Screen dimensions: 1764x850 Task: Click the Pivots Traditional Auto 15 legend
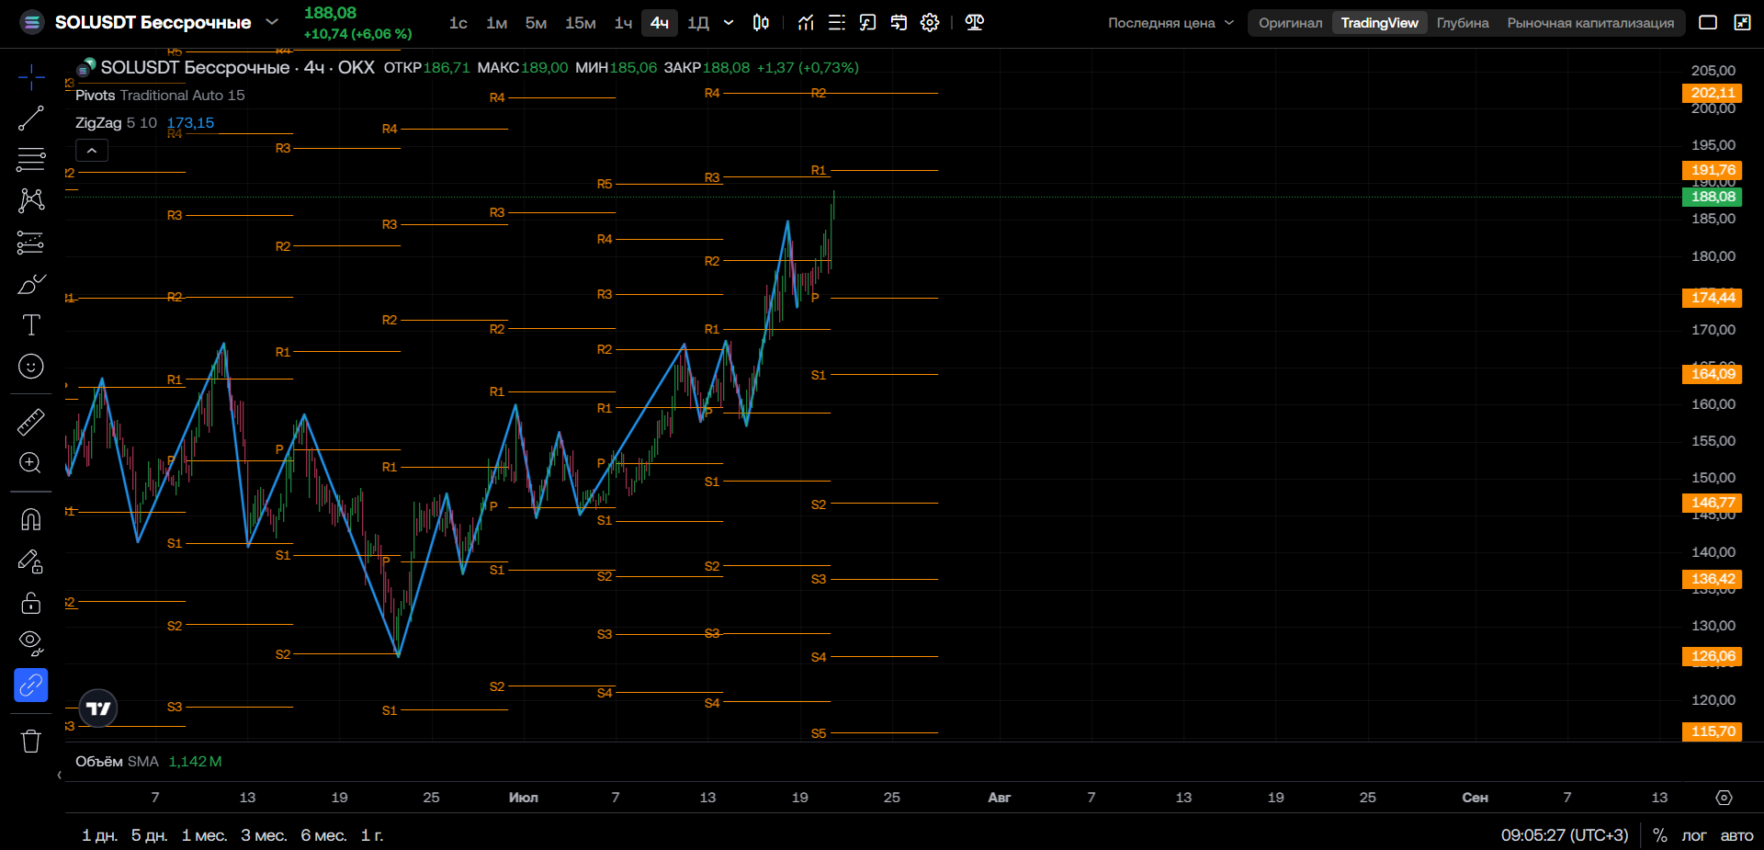[160, 96]
